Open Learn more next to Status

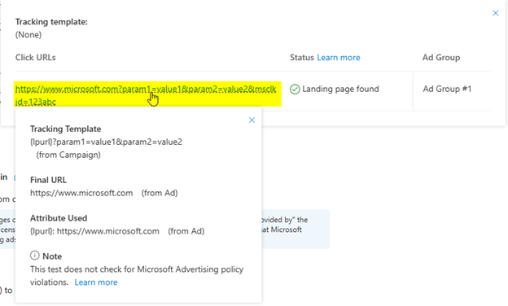338,57
